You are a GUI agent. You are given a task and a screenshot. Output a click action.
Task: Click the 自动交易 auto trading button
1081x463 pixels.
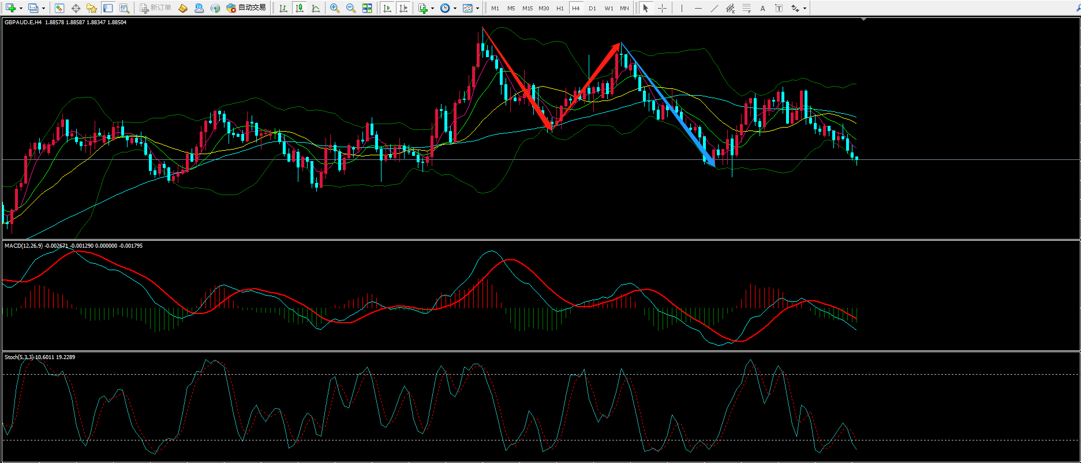point(246,8)
